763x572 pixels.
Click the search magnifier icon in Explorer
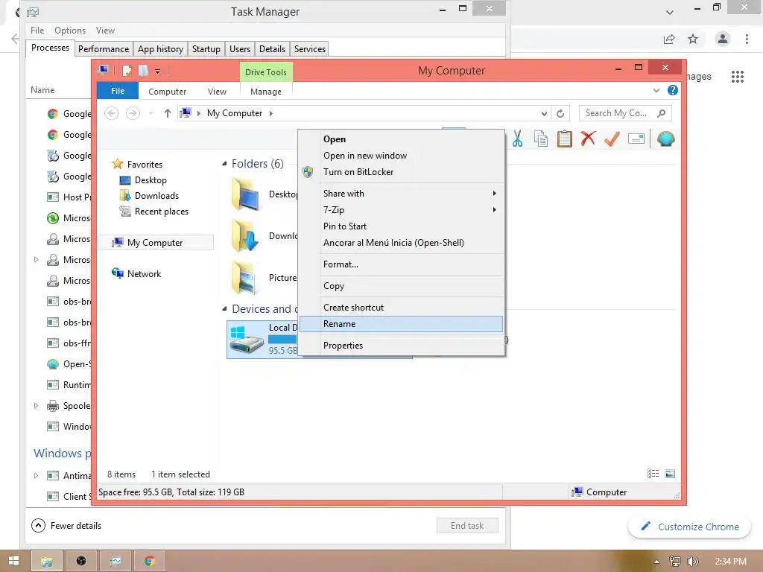point(662,113)
